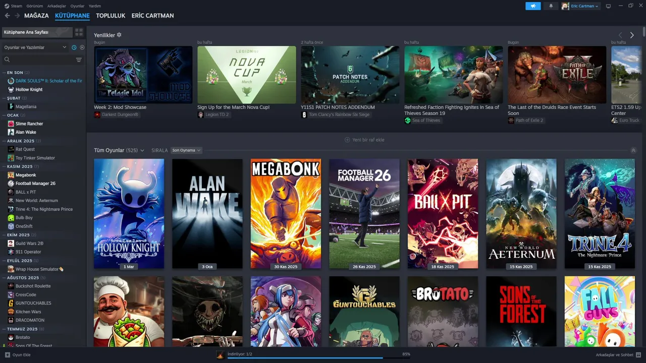Screen dimensions: 646x363
Task: Open ERİC CARTMAN profile tab
Action: click(x=152, y=16)
